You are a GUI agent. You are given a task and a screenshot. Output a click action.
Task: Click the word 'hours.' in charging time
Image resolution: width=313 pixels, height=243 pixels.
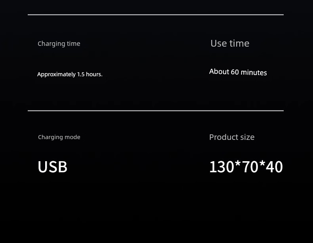pos(94,74)
